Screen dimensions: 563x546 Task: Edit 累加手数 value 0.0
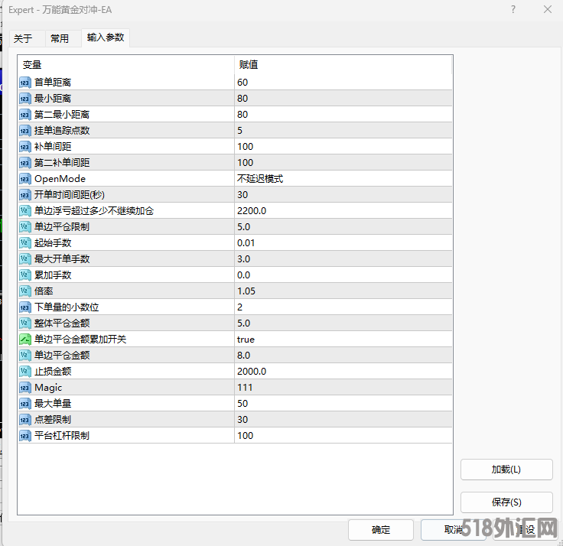pos(343,275)
